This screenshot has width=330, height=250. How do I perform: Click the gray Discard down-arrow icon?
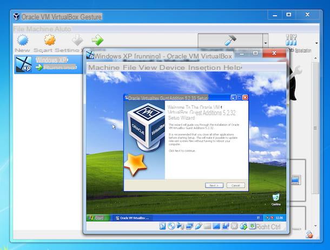click(x=77, y=40)
